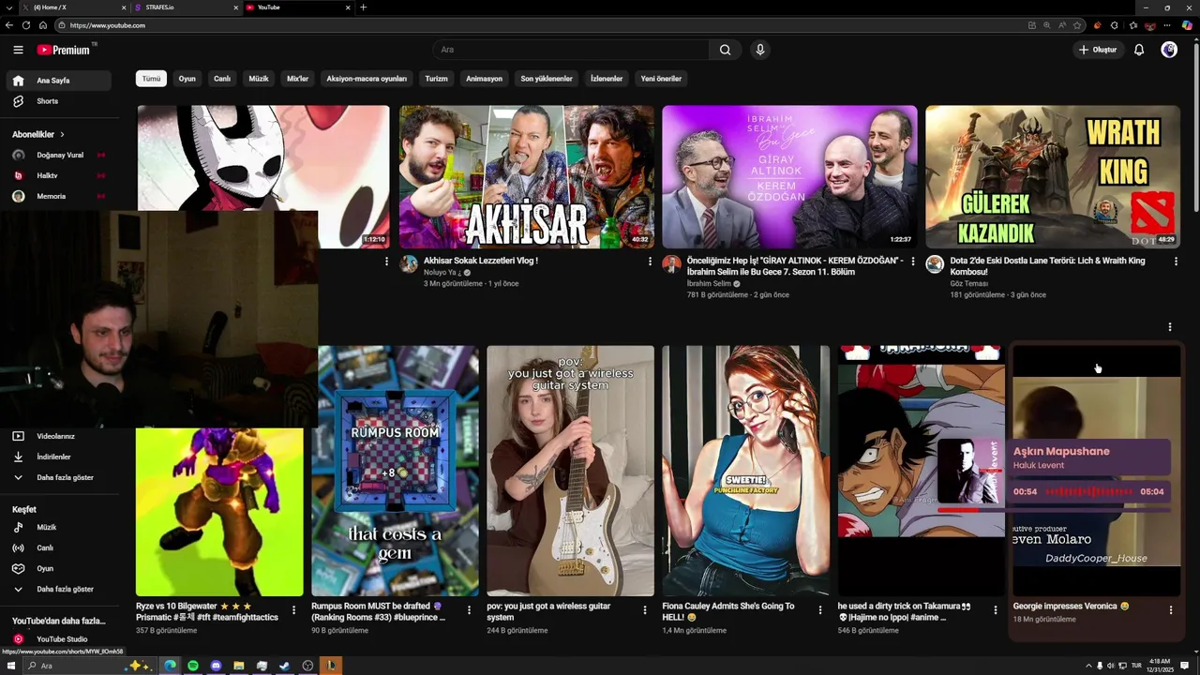Image resolution: width=1200 pixels, height=675 pixels.
Task: Start voice search with microphone icon
Action: pos(760,50)
